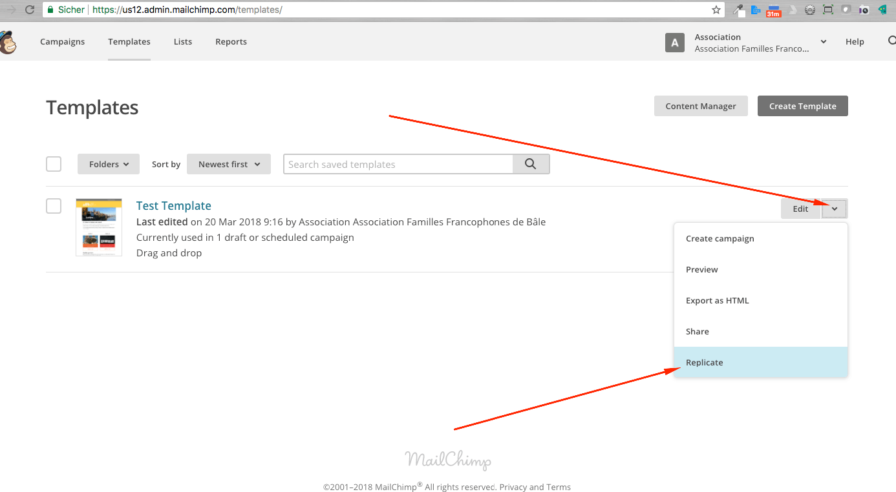Open the gear extension in browser toolbar
The width and height of the screenshot is (896, 492).
810,10
